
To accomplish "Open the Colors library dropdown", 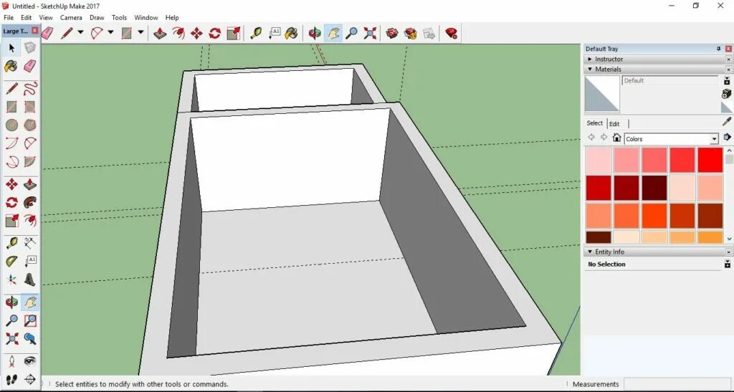I will click(x=714, y=139).
